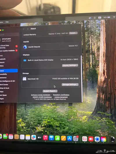Open Storage Settings...
Viewport: 116px width, 154px height.
[70, 84]
